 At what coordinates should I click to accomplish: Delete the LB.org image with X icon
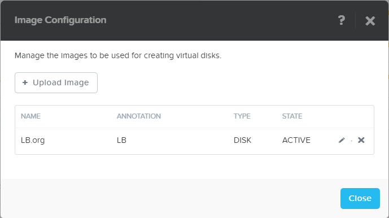pos(361,140)
